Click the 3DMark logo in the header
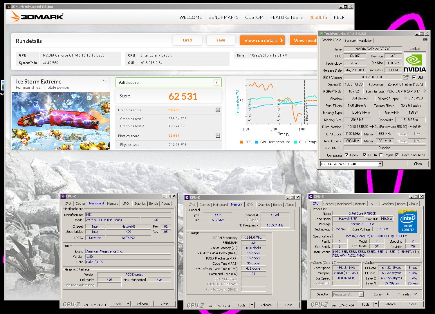Image resolution: width=435 pixels, height=314 pixels. click(37, 17)
